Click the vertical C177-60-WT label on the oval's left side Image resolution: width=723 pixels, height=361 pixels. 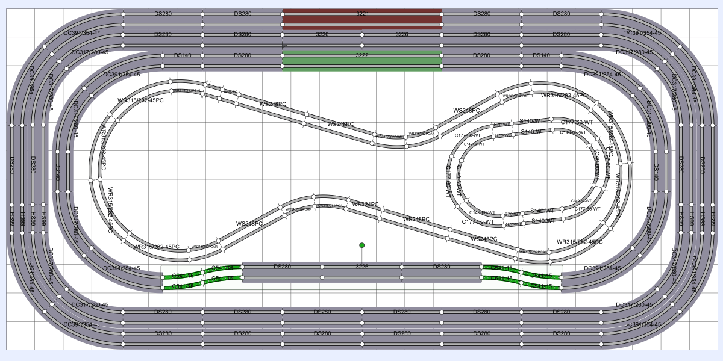coord(448,180)
